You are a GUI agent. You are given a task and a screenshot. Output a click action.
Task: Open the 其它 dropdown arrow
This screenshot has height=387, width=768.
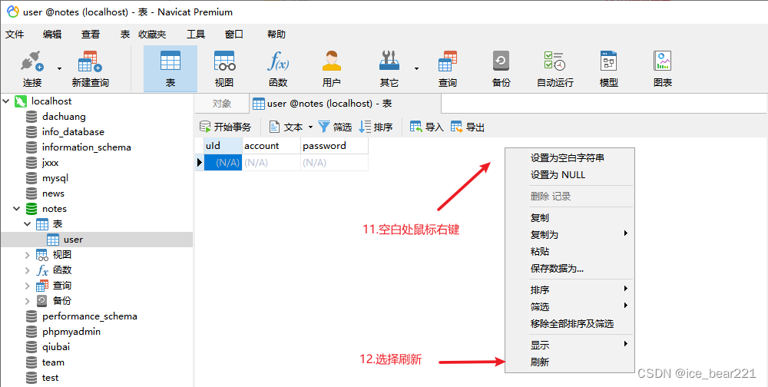pyautogui.click(x=417, y=68)
